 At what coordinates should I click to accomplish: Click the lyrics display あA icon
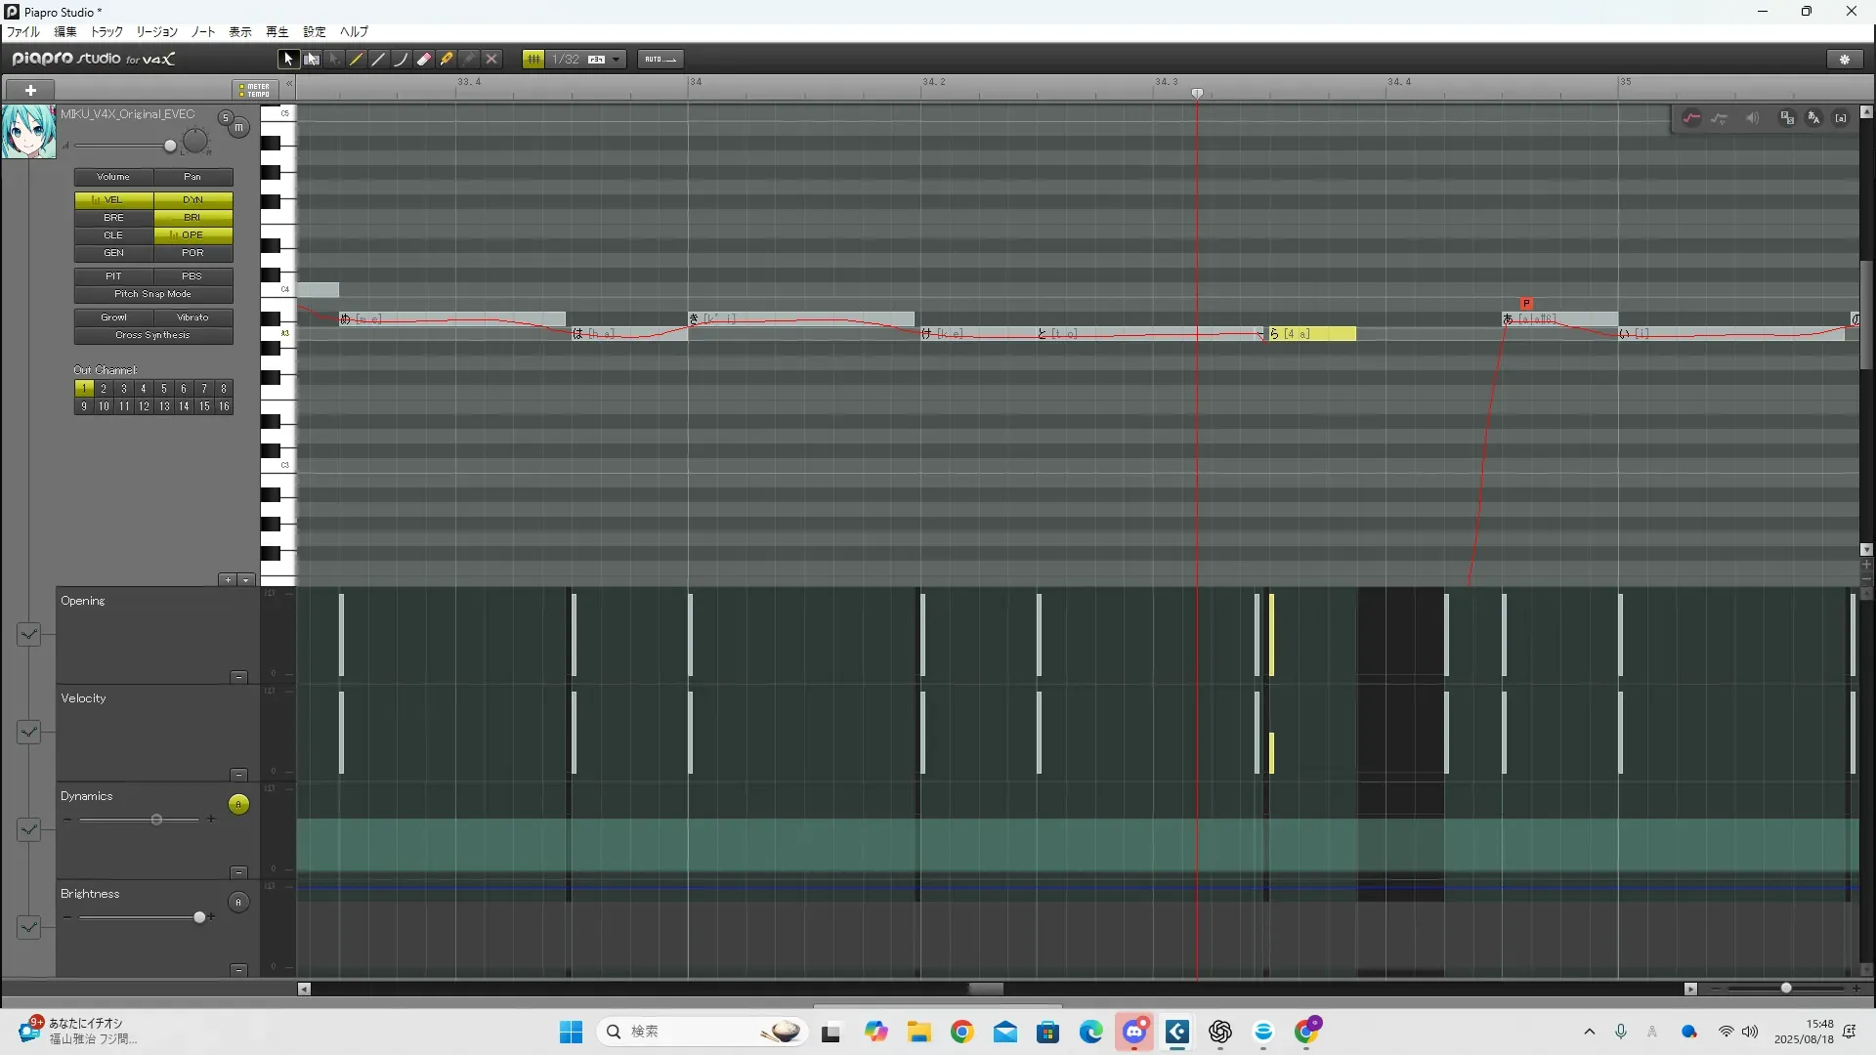(1813, 118)
